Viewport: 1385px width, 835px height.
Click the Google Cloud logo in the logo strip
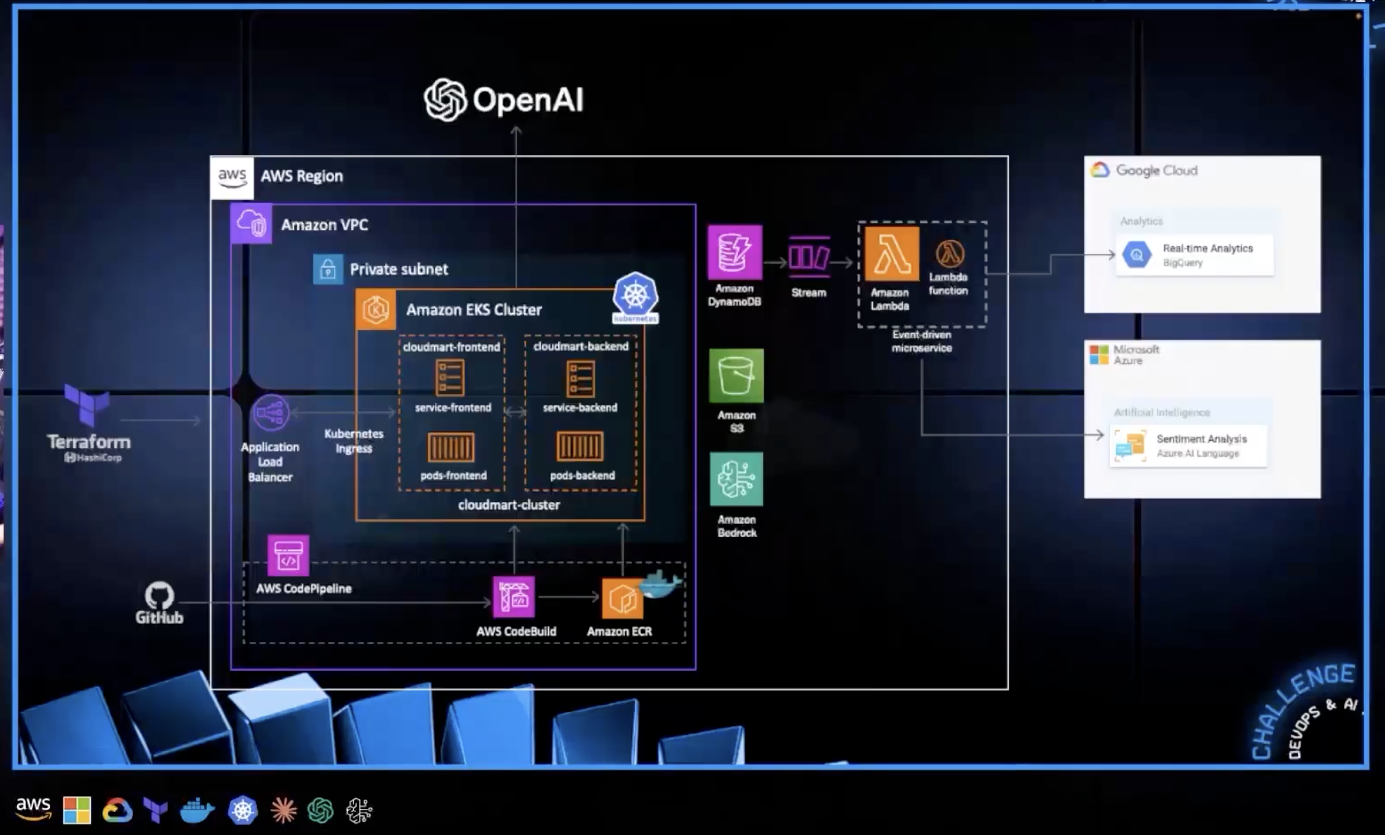117,810
